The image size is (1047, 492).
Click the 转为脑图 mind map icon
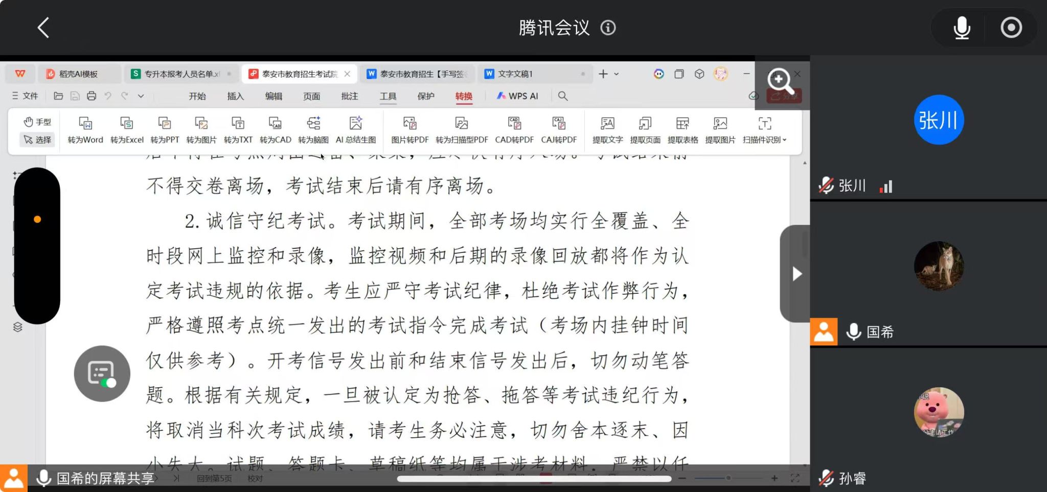pyautogui.click(x=313, y=130)
